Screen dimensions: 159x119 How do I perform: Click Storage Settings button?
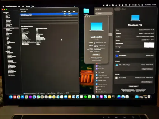click(147, 82)
